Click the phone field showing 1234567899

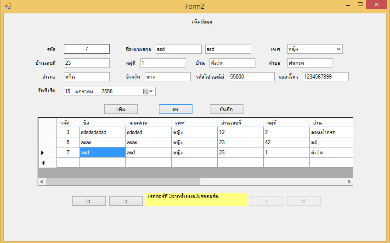(326, 77)
